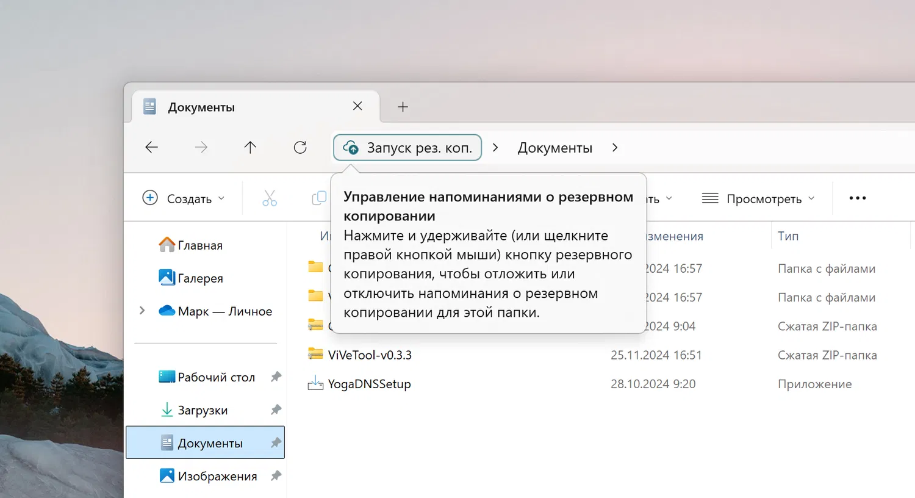Open the three-dots more options menu
Image resolution: width=915 pixels, height=498 pixels.
point(858,198)
